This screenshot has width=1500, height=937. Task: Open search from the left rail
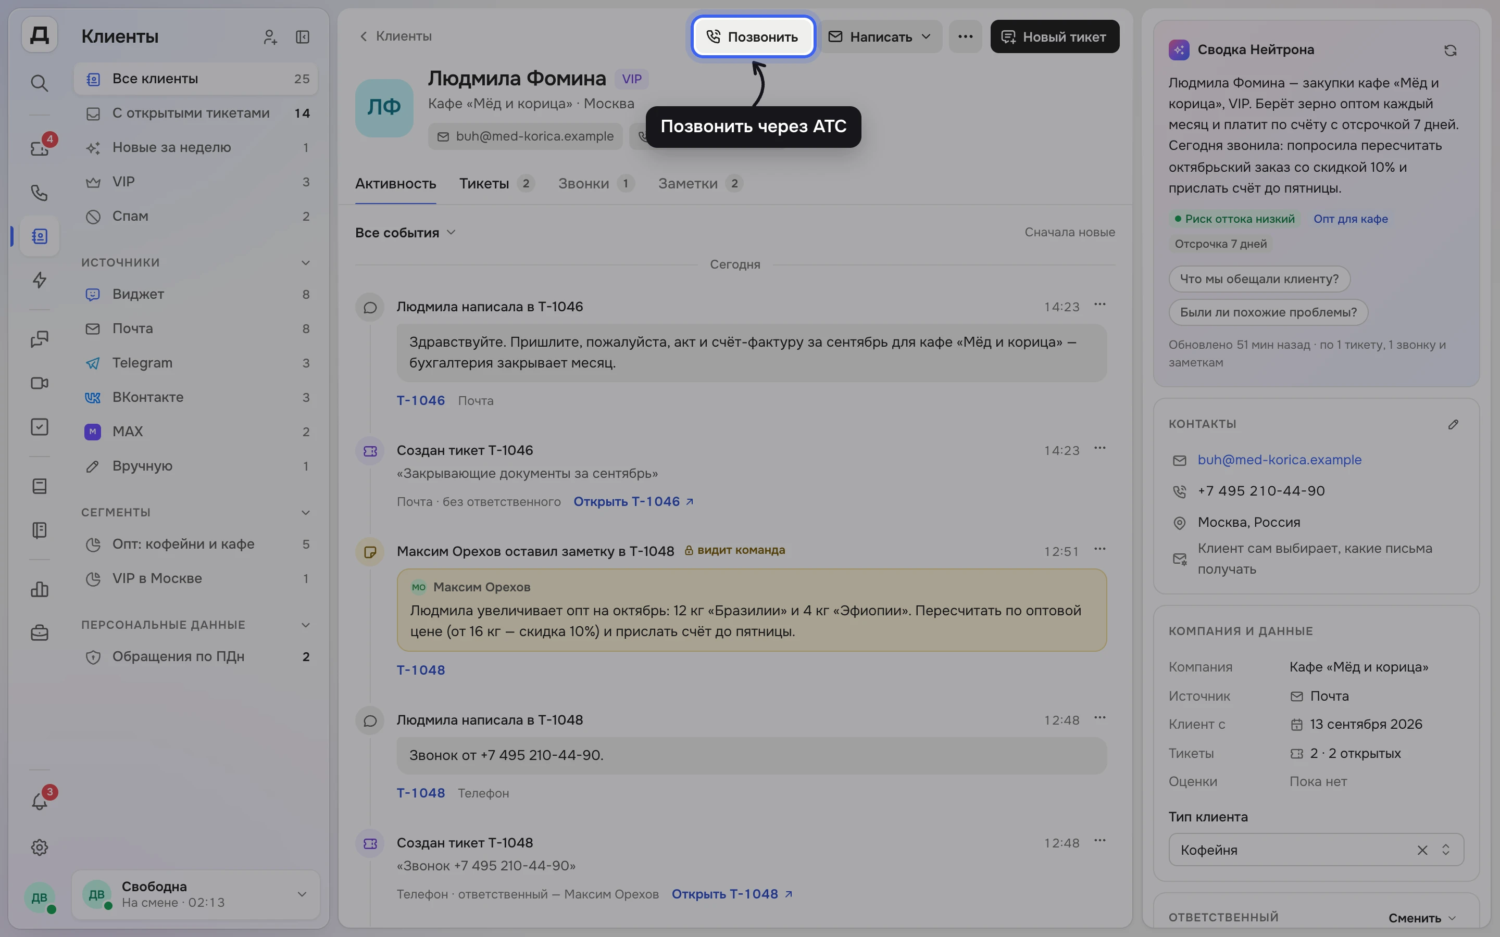tap(39, 82)
